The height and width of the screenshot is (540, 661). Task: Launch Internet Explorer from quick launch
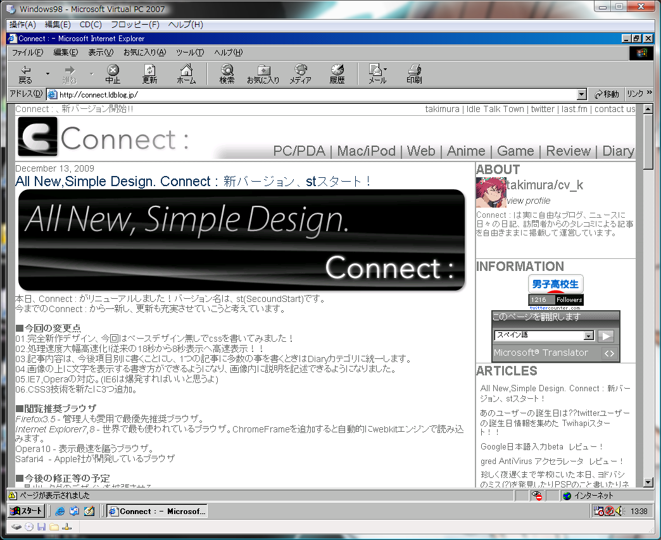(x=60, y=511)
